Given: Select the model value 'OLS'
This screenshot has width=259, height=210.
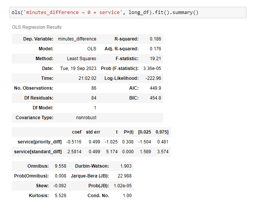Looking at the screenshot, I should pyautogui.click(x=92, y=49).
